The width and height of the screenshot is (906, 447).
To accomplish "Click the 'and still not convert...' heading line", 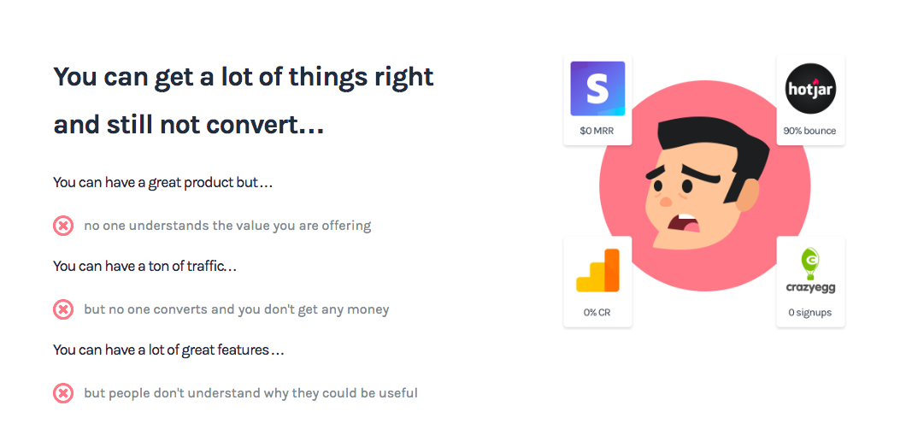I will click(189, 126).
